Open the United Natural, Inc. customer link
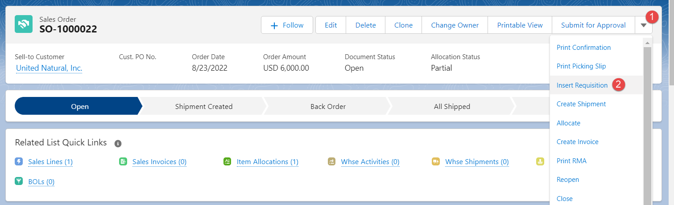Image resolution: width=674 pixels, height=205 pixels. tap(49, 68)
